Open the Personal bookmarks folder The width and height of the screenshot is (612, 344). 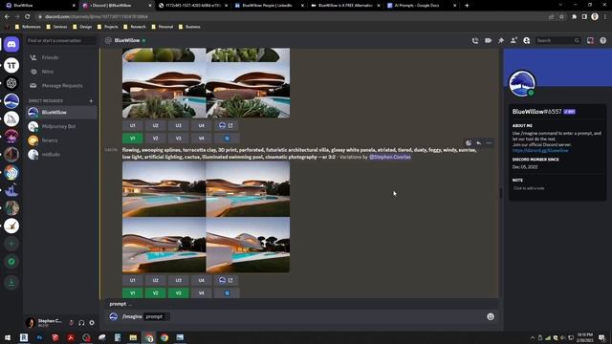coord(163,27)
